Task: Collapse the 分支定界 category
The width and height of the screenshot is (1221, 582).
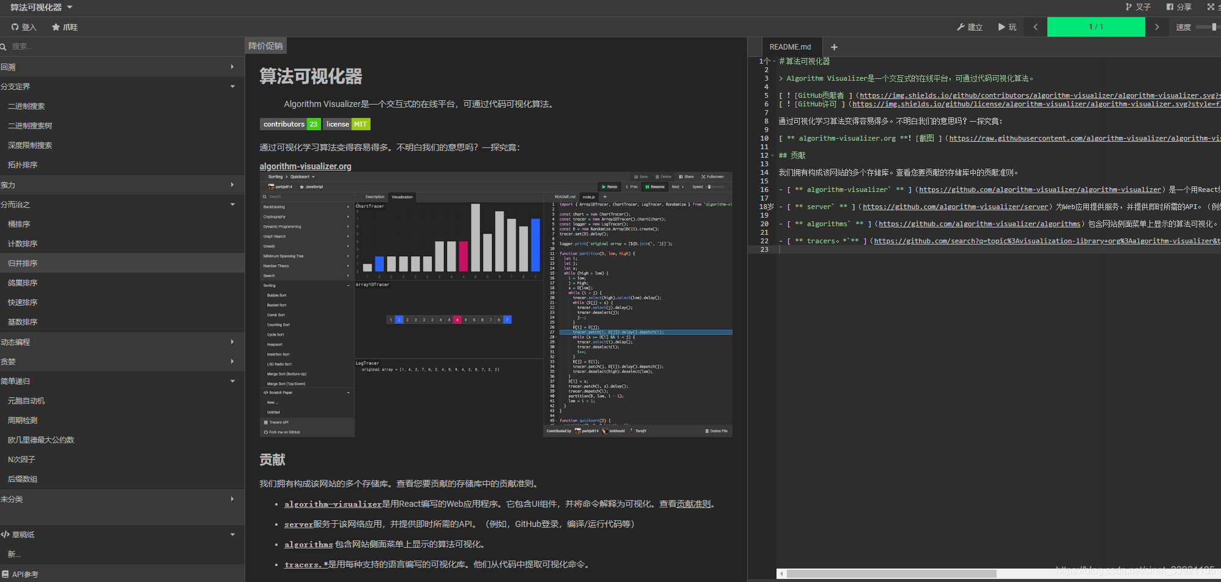Action: pyautogui.click(x=122, y=86)
